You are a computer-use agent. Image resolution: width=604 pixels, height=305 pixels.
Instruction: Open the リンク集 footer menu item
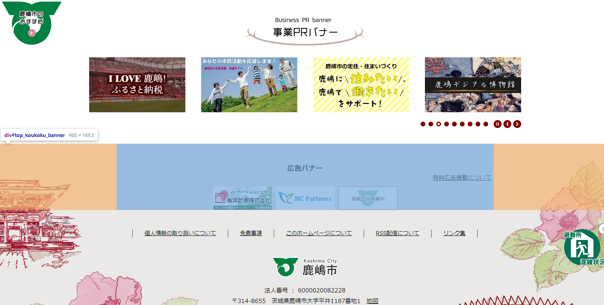point(454,233)
